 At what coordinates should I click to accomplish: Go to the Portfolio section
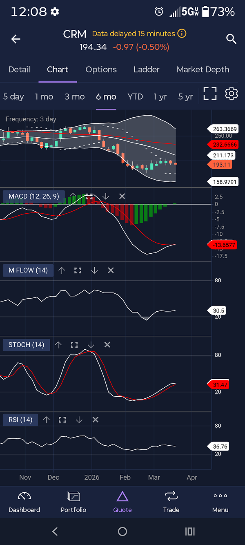coord(73,502)
